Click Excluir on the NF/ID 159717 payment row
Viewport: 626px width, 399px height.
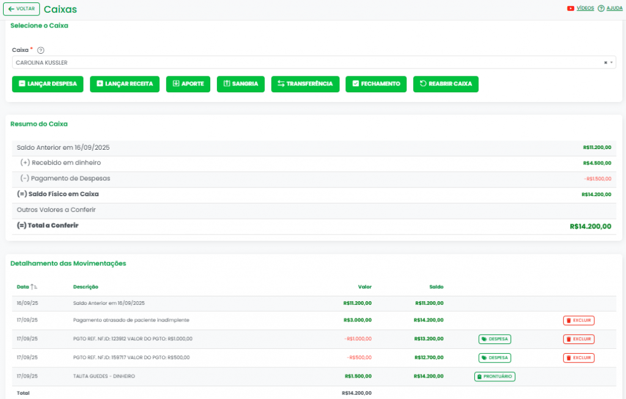[x=578, y=357]
